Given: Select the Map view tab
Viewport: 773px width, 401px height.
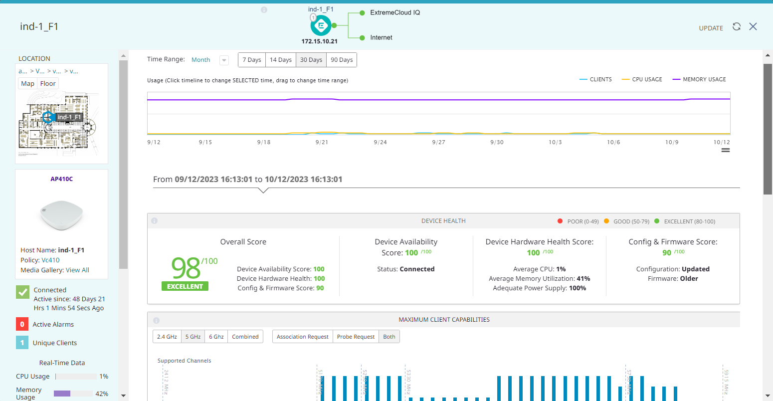Looking at the screenshot, I should 27,83.
